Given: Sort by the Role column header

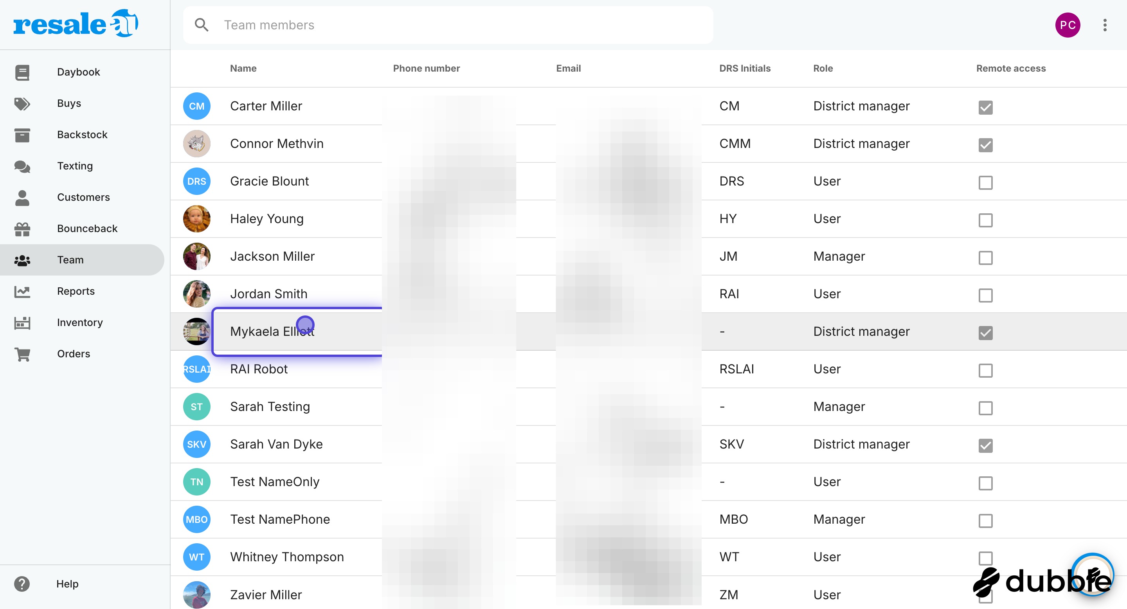Looking at the screenshot, I should tap(823, 68).
